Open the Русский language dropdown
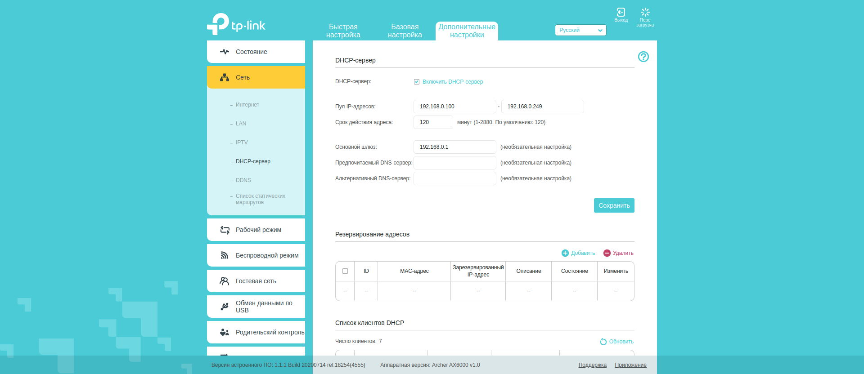Image resolution: width=864 pixels, height=374 pixels. [580, 30]
